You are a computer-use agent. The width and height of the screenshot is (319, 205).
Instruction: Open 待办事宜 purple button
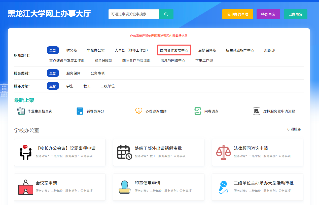268,14
